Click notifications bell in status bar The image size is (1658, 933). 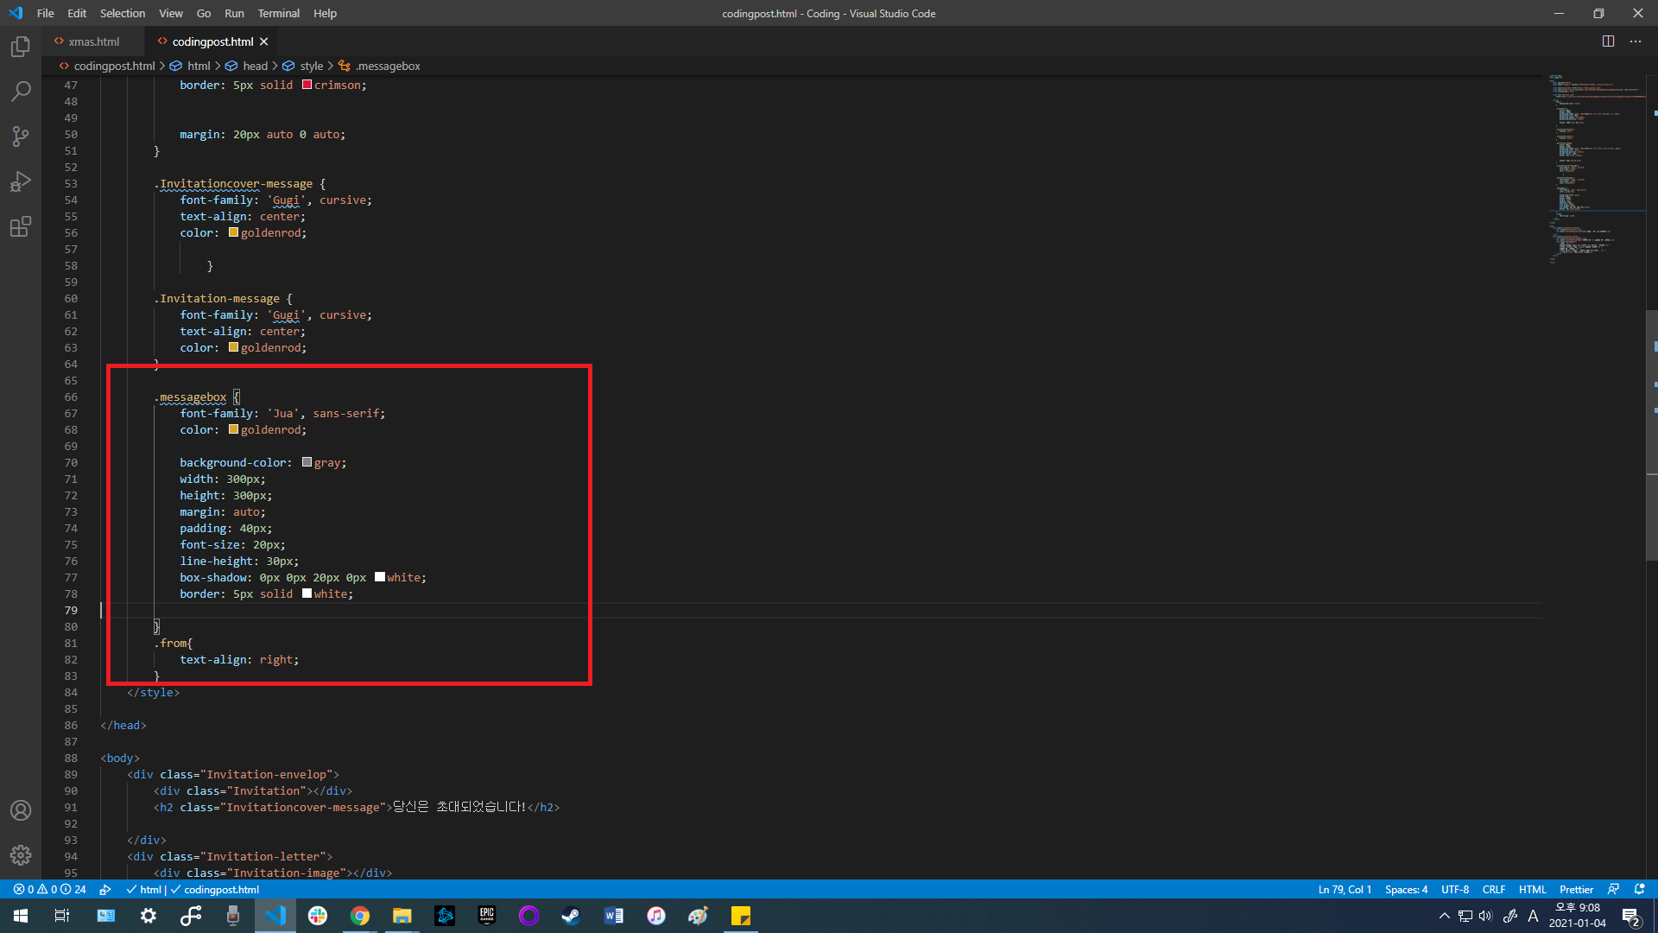click(x=1639, y=889)
